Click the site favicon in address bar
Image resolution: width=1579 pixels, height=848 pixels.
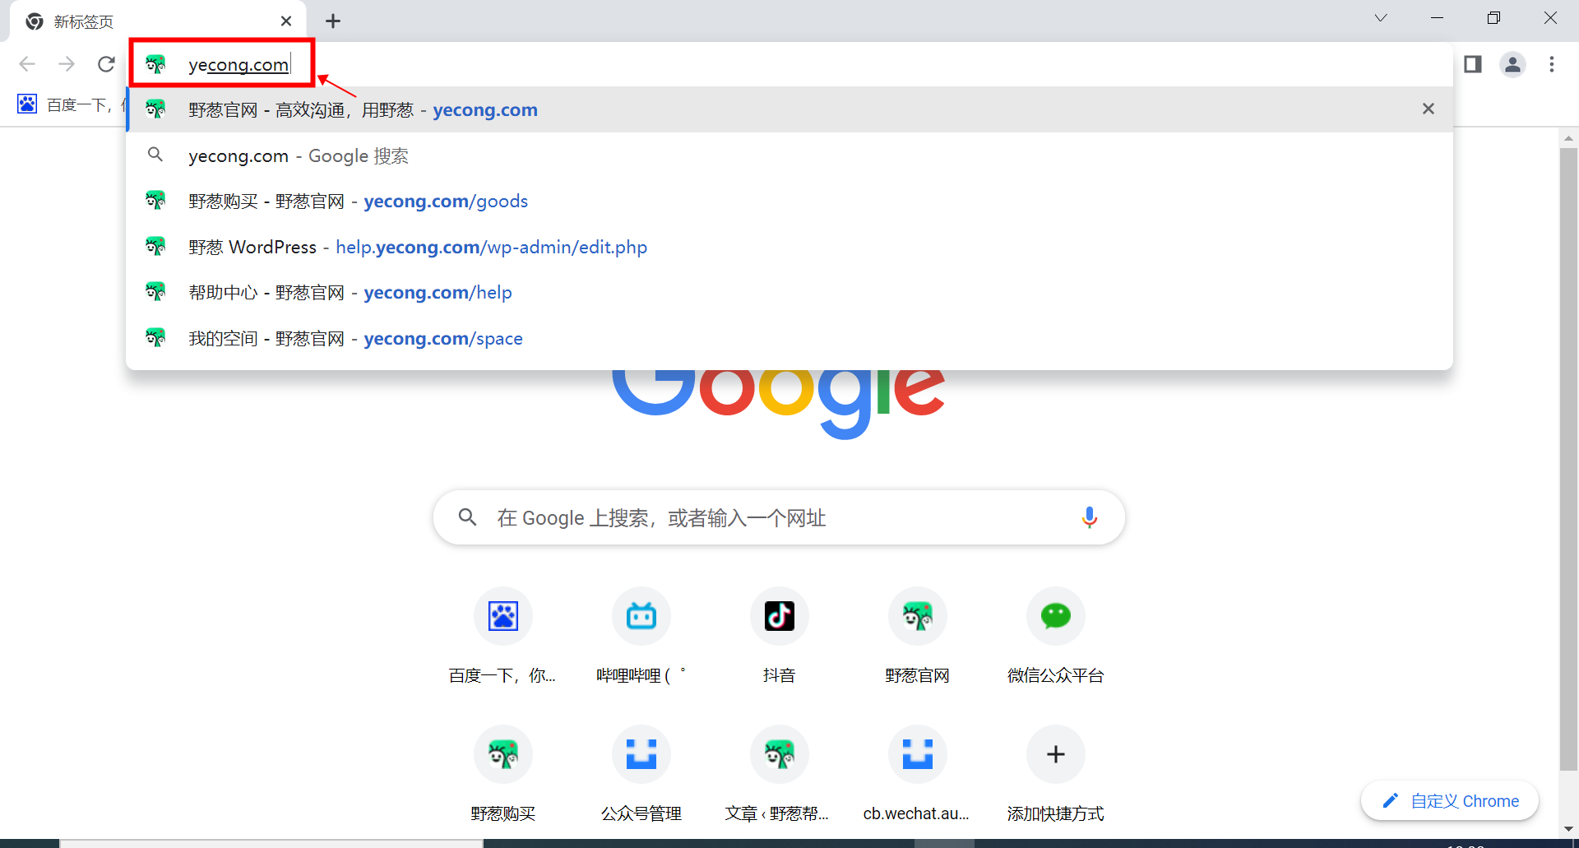pos(155,64)
